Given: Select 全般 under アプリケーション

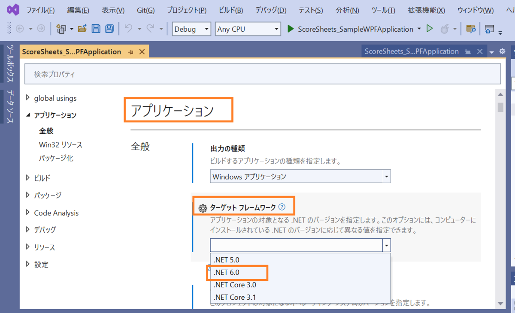Looking at the screenshot, I should point(46,131).
